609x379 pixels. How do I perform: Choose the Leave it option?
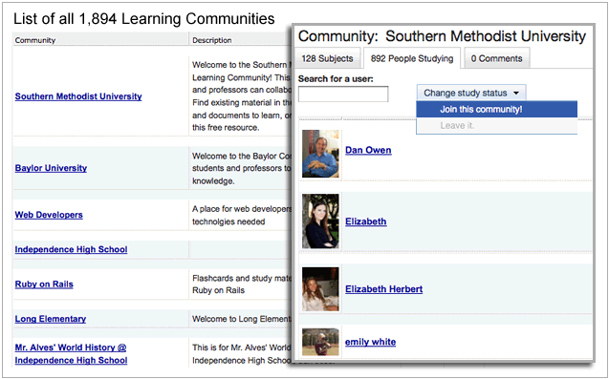(x=497, y=126)
